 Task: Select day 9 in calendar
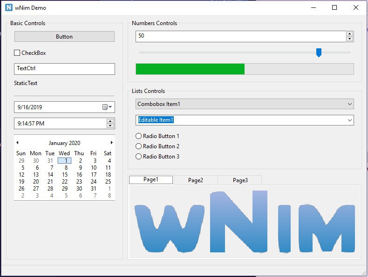pos(80,168)
